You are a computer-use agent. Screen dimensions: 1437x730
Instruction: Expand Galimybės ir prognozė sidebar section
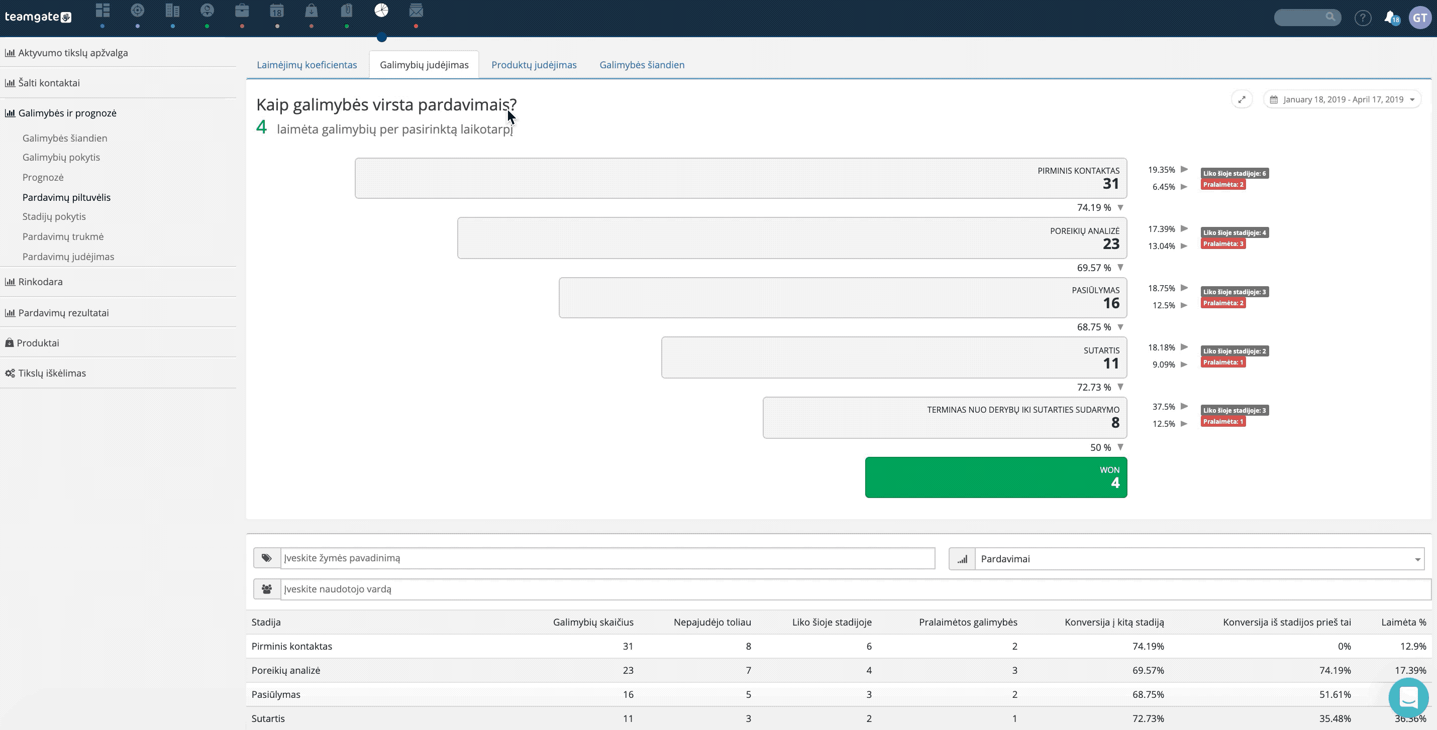click(x=67, y=113)
